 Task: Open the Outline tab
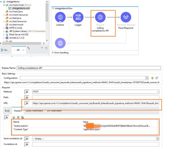pyautogui.click(x=5, y=50)
